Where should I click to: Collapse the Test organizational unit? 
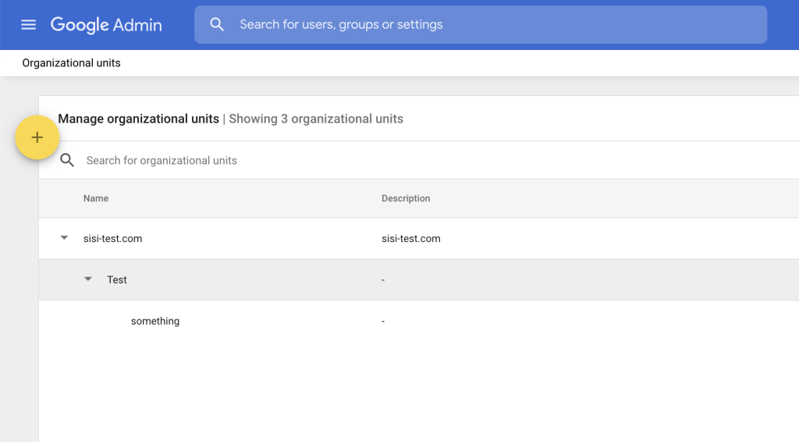click(88, 280)
